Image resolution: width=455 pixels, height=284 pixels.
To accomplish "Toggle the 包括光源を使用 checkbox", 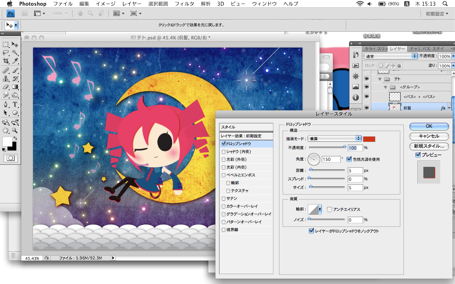I will point(349,159).
